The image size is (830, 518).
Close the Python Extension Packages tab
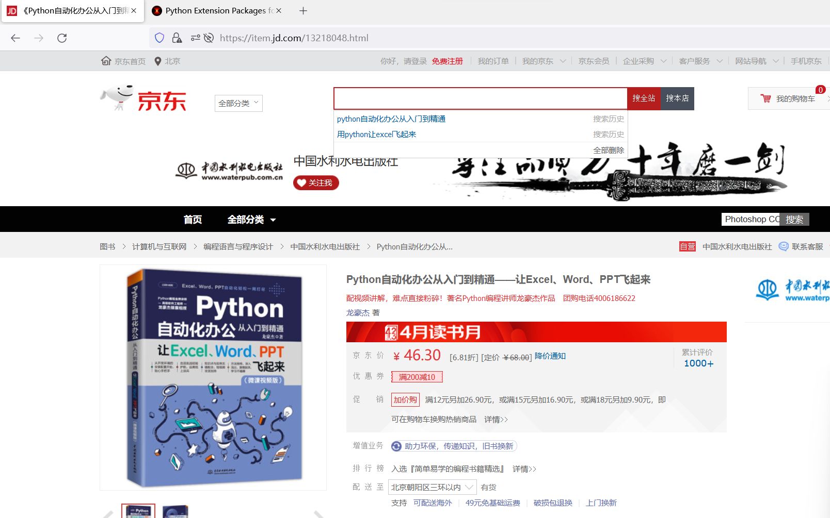point(279,10)
